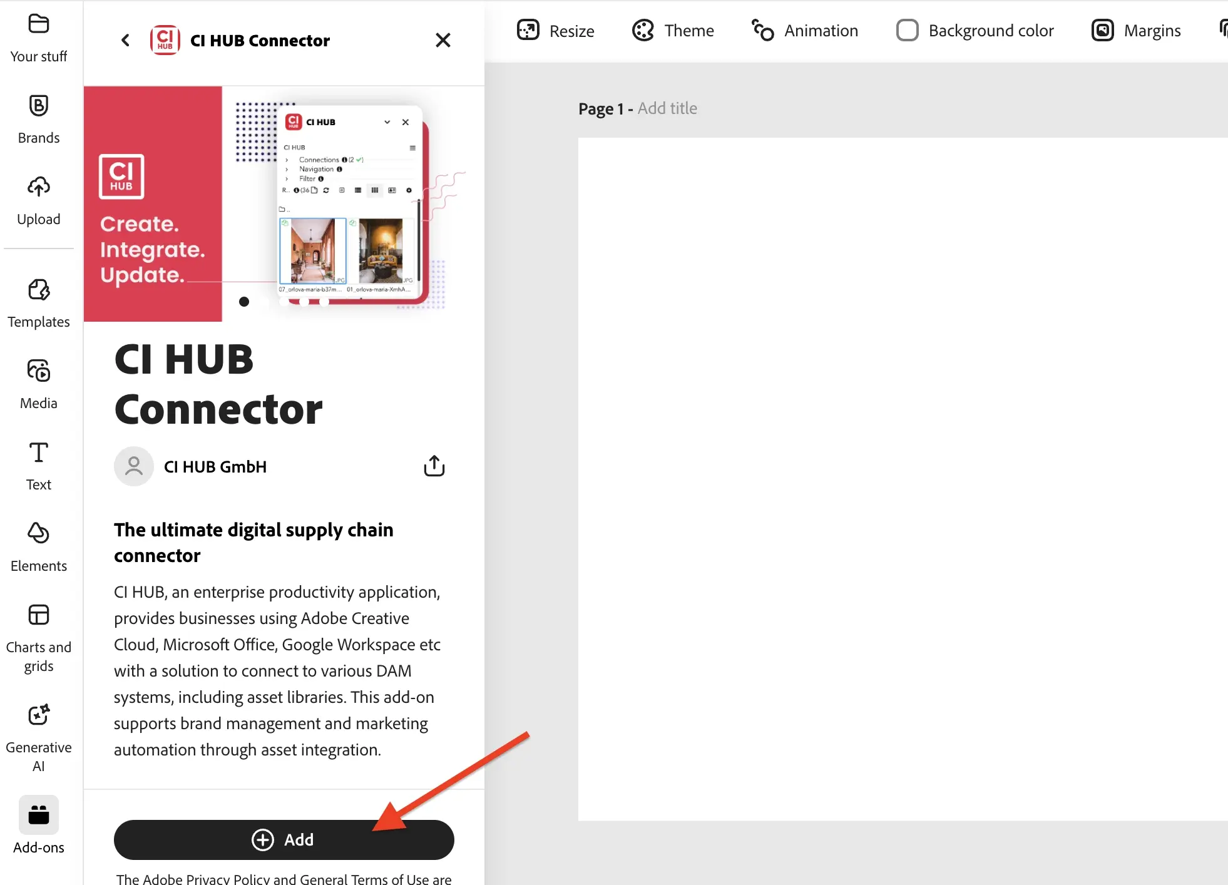Select the first carousel dot indicator

tap(244, 302)
